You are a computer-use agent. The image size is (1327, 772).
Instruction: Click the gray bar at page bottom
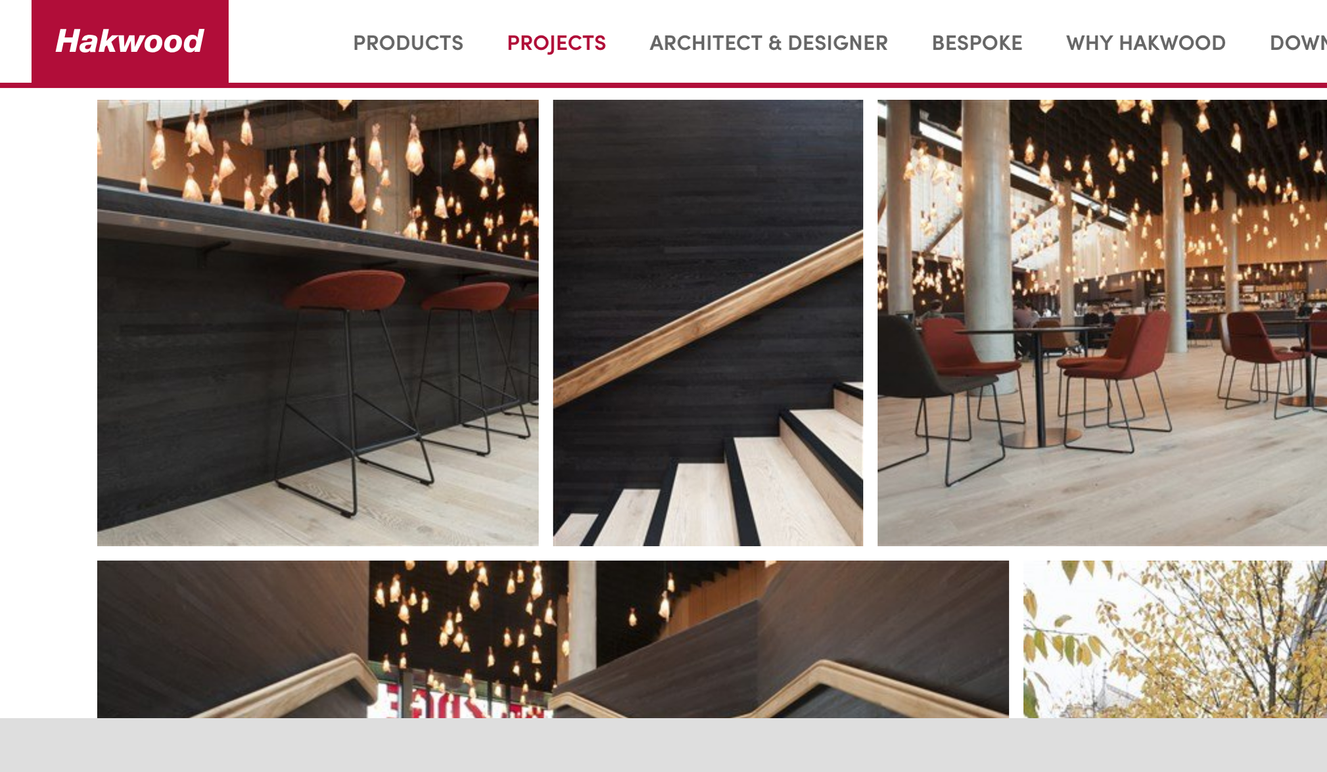[663, 745]
